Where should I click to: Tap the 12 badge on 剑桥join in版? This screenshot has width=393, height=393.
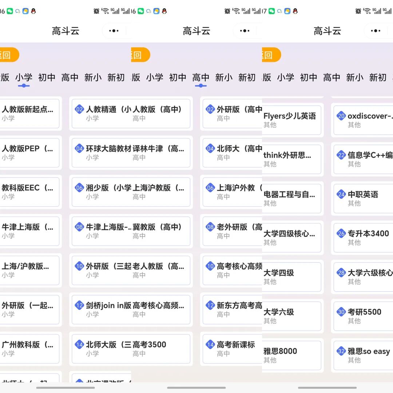point(79,305)
